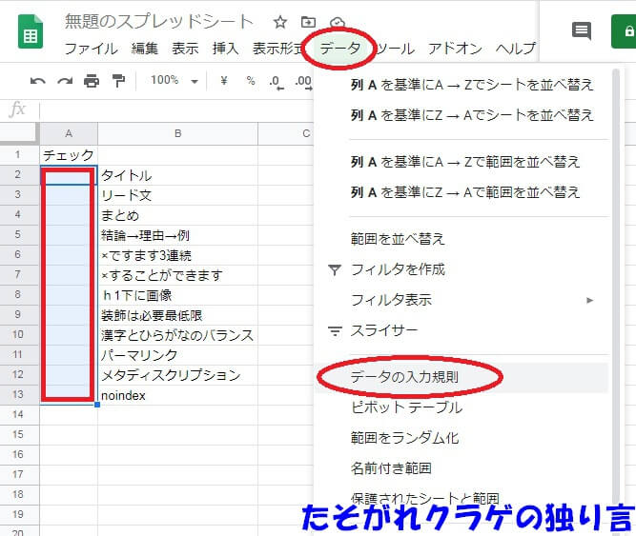Expand the フィルタ表示 submenu arrow

(590, 301)
